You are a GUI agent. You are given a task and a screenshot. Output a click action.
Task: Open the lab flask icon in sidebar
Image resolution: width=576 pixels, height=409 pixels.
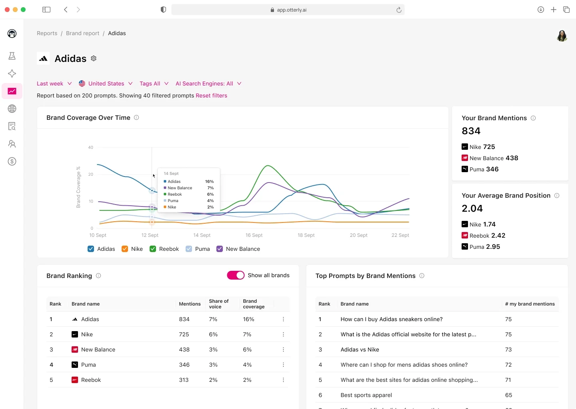pos(12,56)
